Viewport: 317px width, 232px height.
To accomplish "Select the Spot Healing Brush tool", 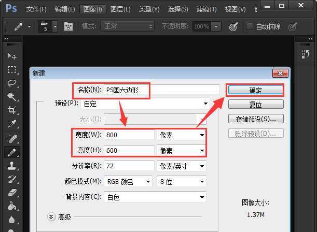I will point(12,139).
